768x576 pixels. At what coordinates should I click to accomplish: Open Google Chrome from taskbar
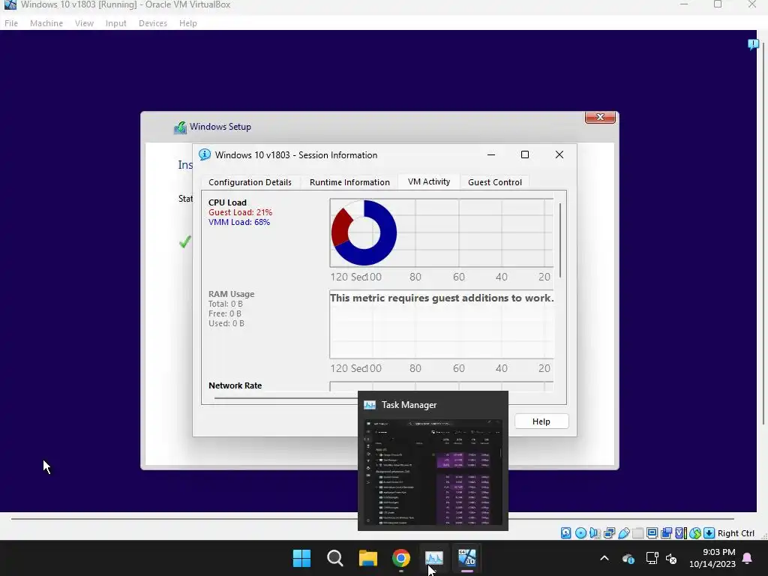tap(401, 558)
